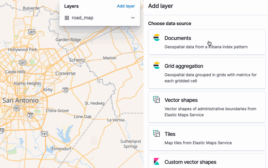Image resolution: width=268 pixels, height=168 pixels.
Task: Click the Add layer link
Action: pyautogui.click(x=126, y=6)
